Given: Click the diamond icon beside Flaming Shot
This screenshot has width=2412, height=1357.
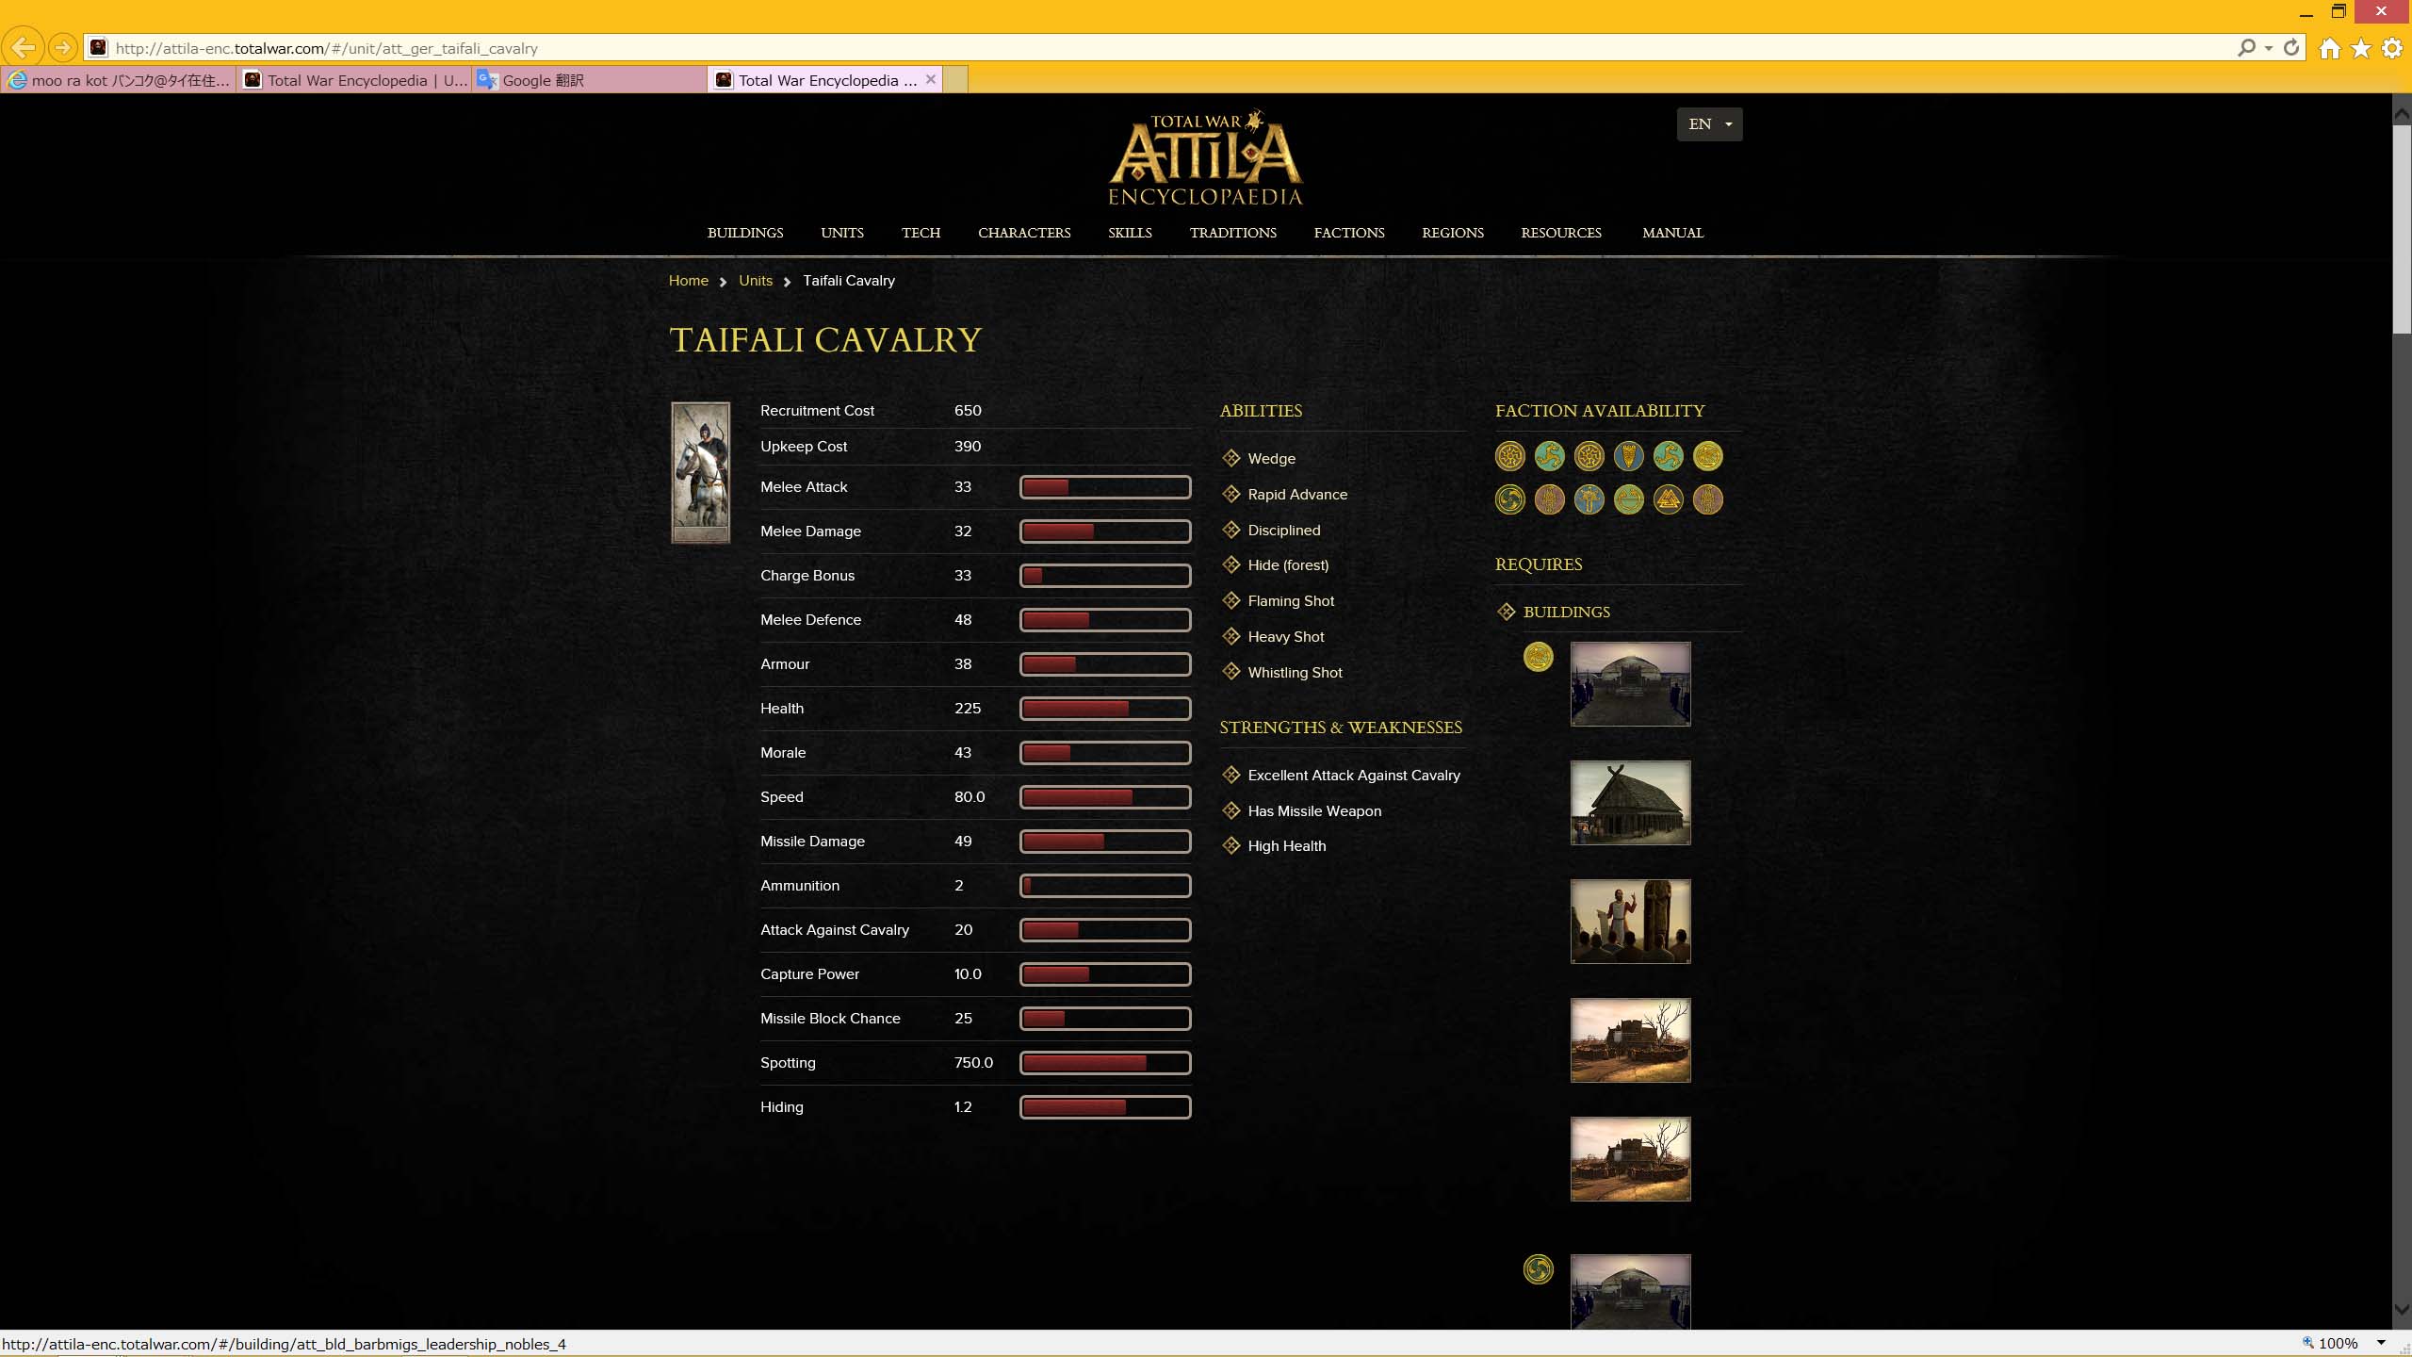Looking at the screenshot, I should click(1230, 600).
